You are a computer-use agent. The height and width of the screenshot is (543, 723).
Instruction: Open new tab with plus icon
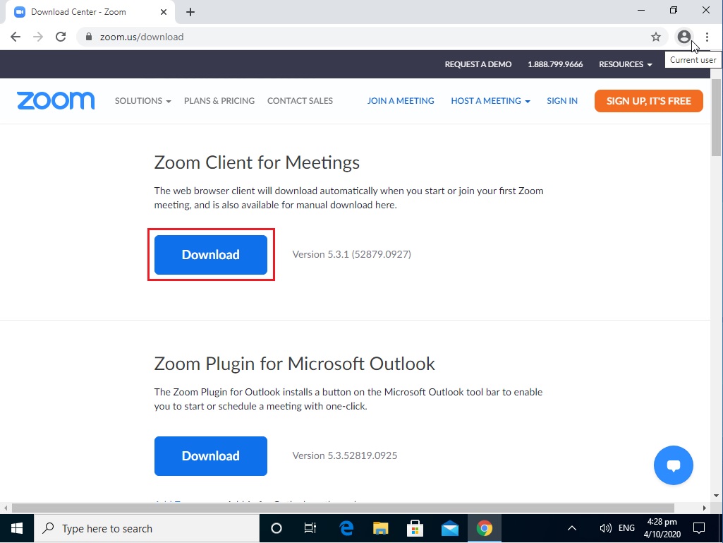click(190, 12)
